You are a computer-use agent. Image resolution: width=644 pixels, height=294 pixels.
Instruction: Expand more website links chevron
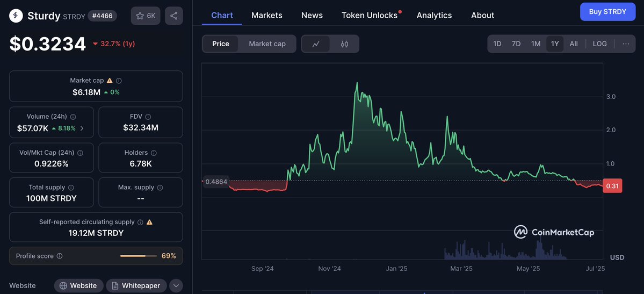click(176, 285)
